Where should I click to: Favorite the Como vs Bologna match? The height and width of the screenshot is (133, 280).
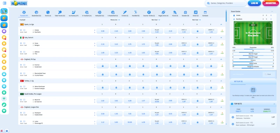[x=21, y=43]
